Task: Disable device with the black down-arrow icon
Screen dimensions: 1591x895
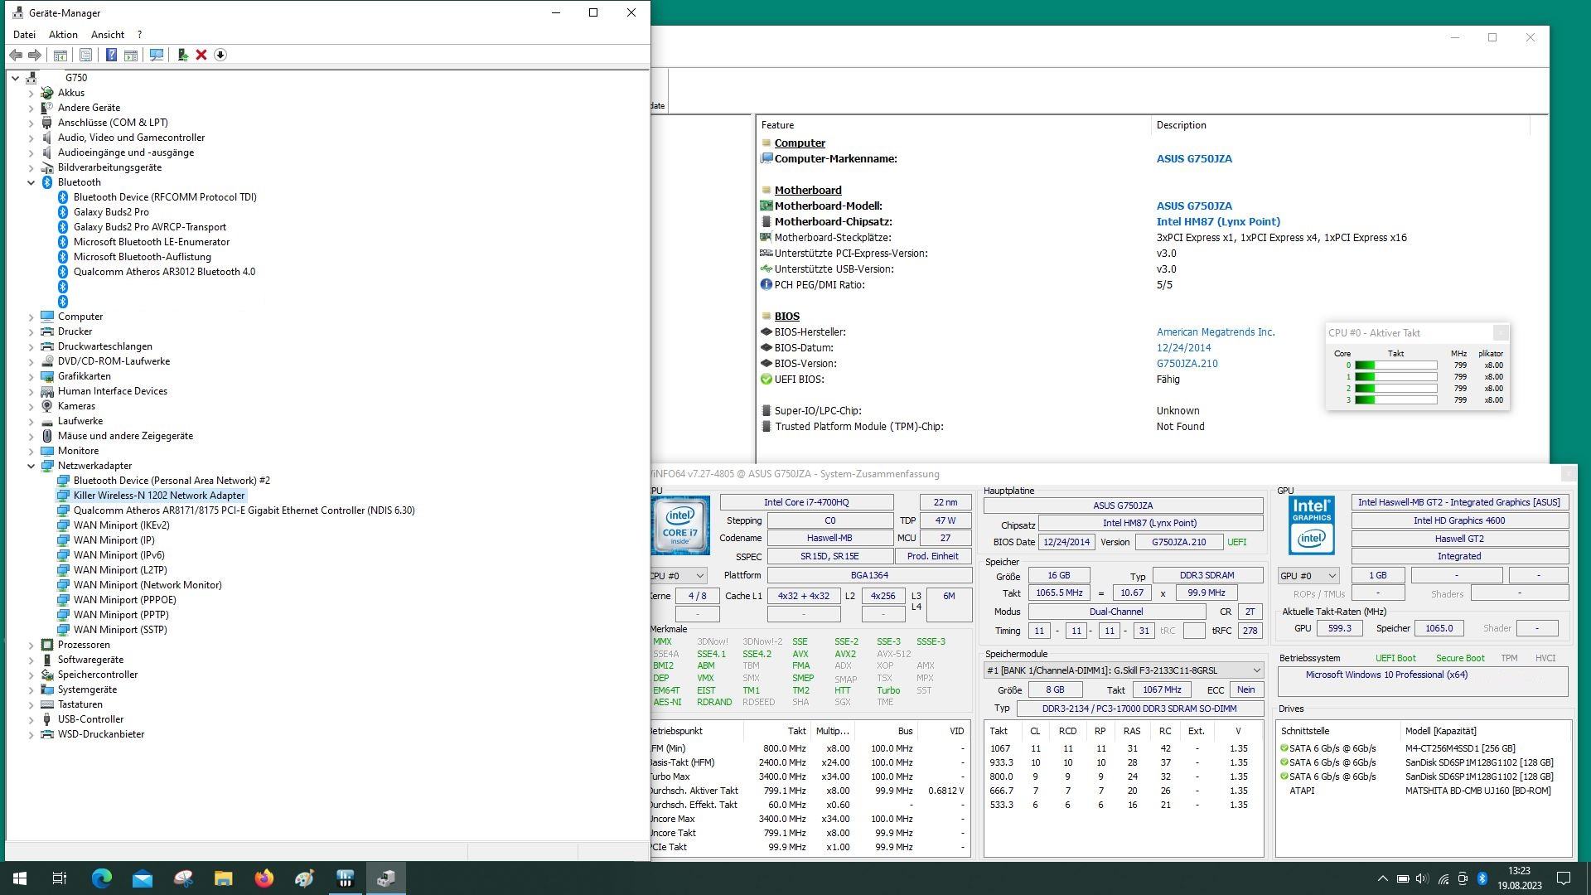Action: 220,55
